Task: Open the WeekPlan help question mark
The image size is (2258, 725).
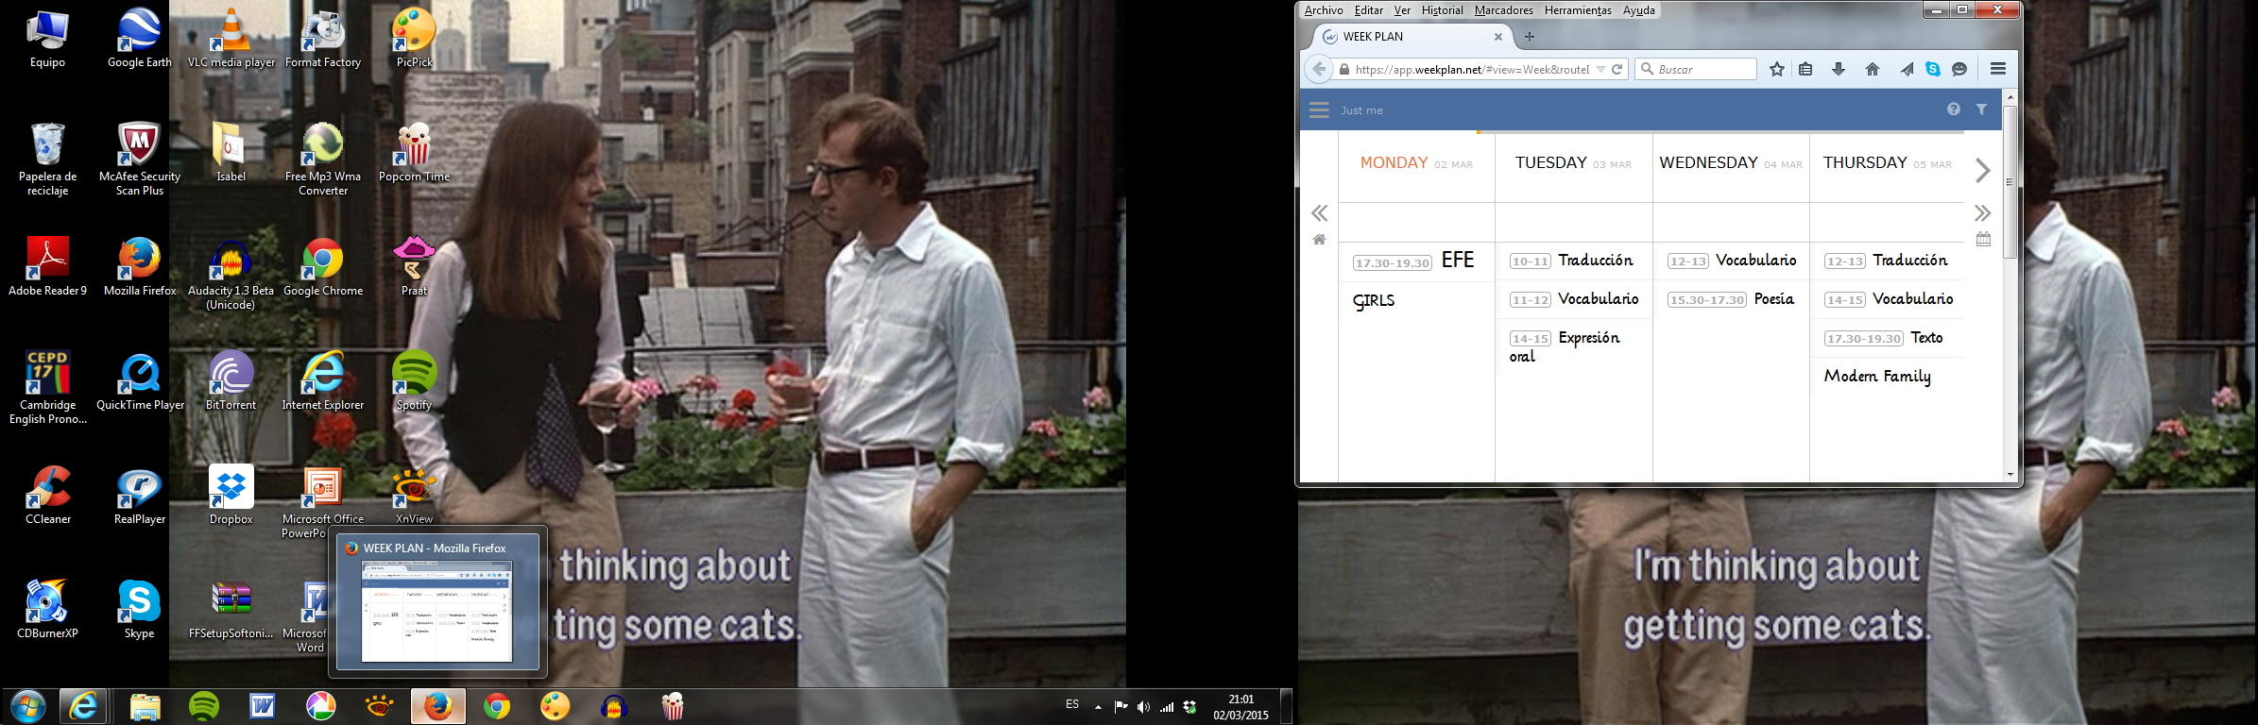Action: pos(1954,110)
